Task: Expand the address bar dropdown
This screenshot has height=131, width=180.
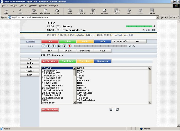Action: 157,17
